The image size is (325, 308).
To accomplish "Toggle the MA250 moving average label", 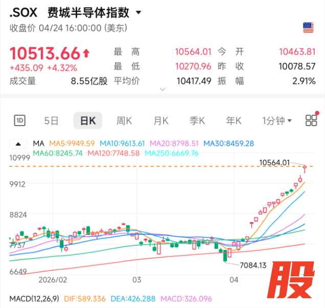I will coord(172,153).
